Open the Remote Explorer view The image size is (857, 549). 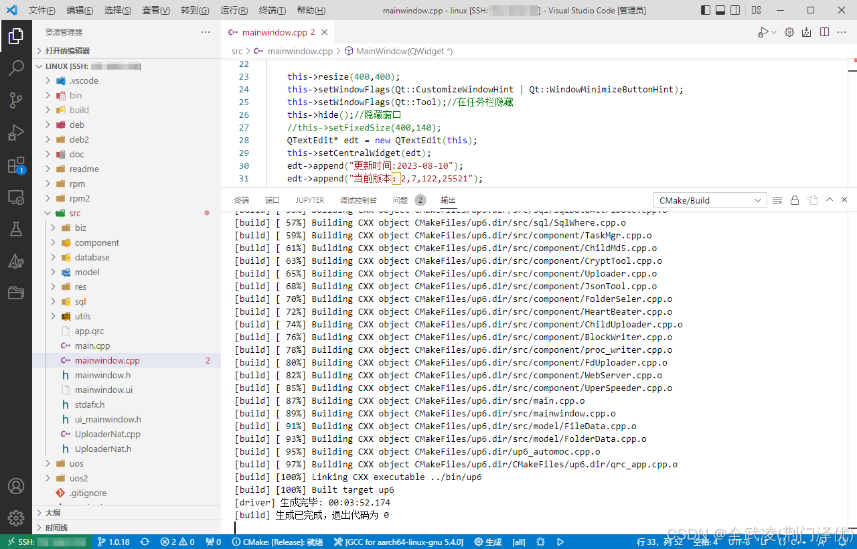click(x=16, y=198)
